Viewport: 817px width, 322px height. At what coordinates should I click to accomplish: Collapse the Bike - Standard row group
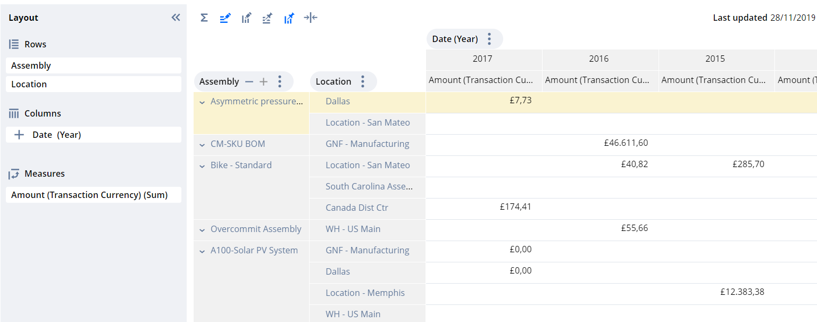click(202, 166)
